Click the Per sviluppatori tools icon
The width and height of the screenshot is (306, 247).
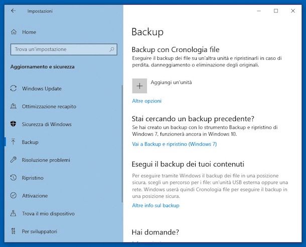pyautogui.click(x=13, y=231)
